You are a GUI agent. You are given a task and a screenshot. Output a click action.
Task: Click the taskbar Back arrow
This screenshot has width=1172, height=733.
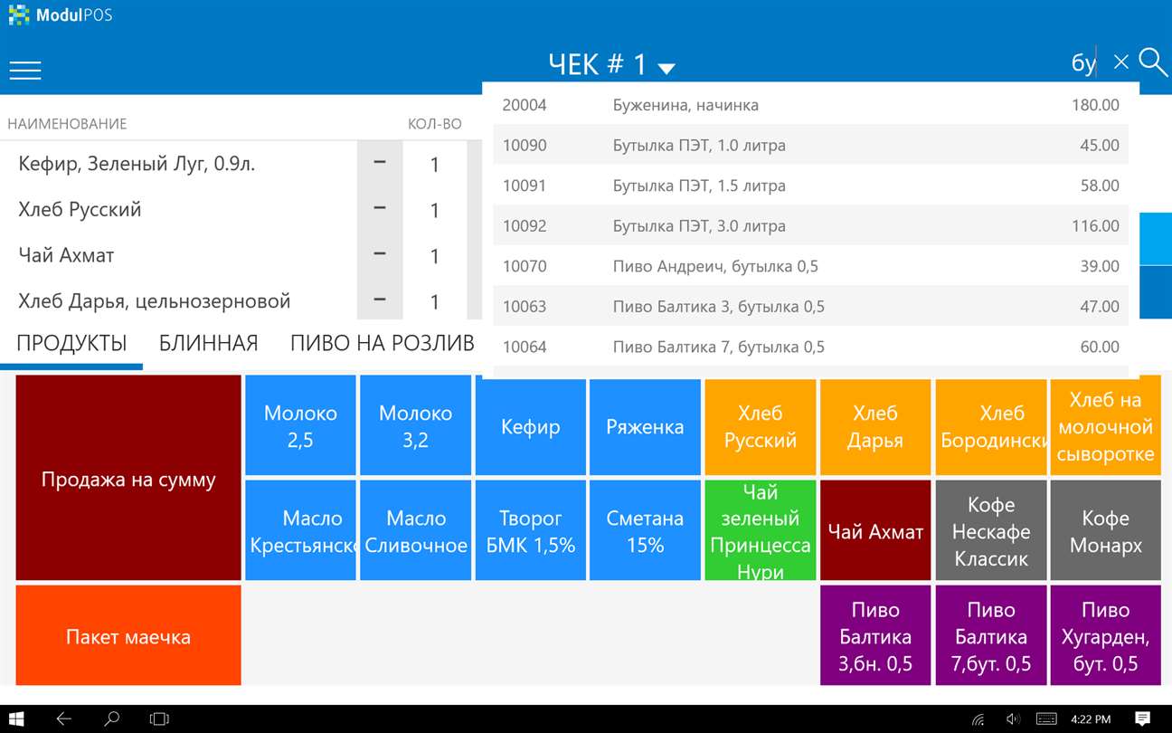pos(63,719)
